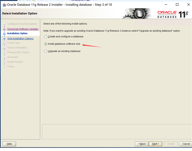
Task: Open the Help dialog
Action: click(9, 144)
